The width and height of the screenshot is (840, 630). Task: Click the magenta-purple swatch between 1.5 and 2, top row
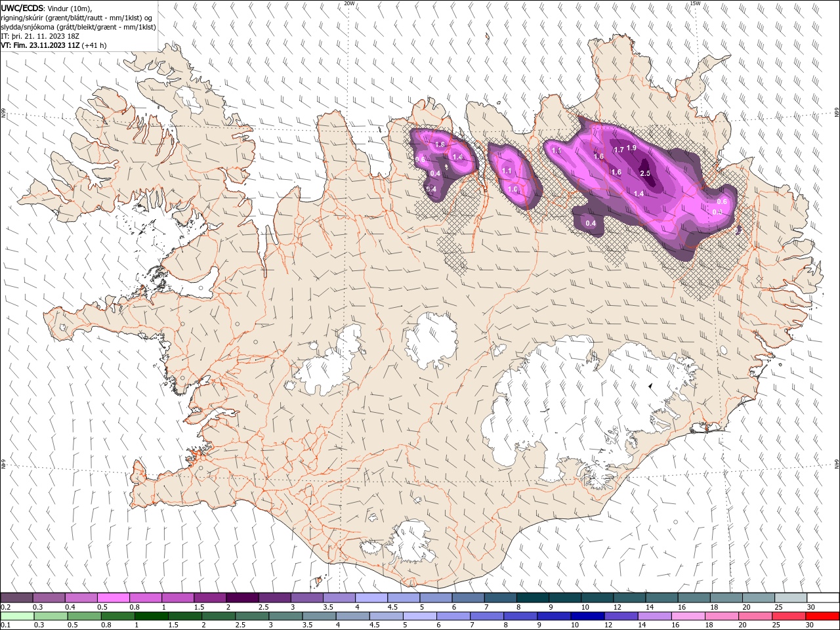pos(209,598)
